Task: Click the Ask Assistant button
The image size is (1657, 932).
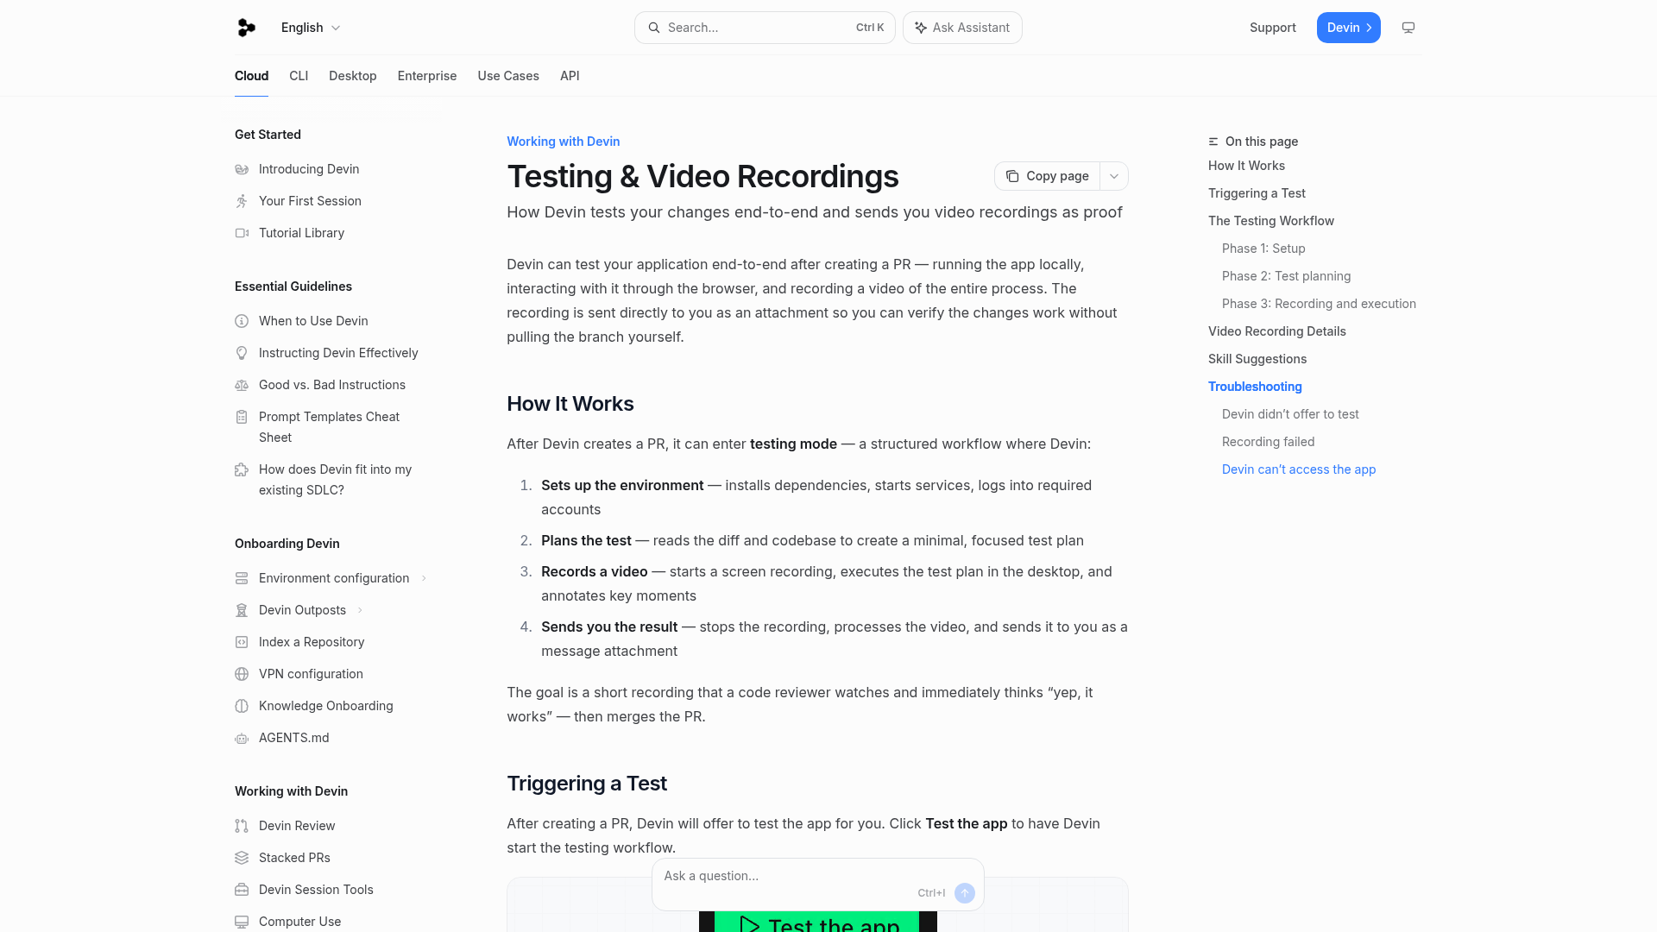Action: [962, 28]
